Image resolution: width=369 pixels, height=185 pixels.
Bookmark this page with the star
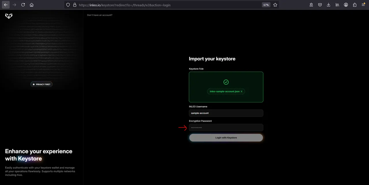[275, 5]
